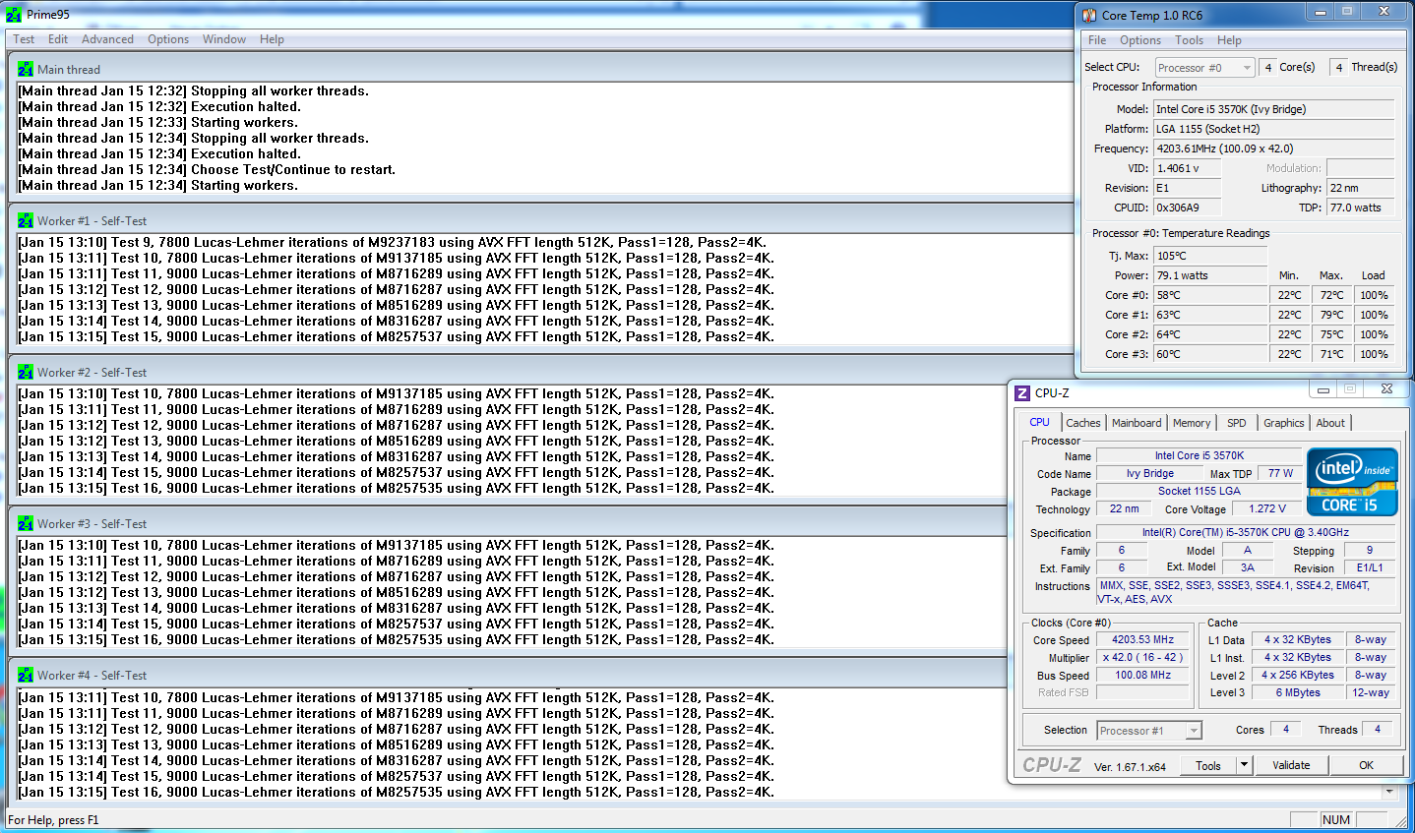Expand the Tools button dropdown arrow in CPU-Z
1415x833 pixels.
click(1244, 765)
